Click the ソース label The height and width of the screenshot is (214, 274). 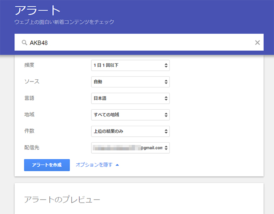coord(32,81)
